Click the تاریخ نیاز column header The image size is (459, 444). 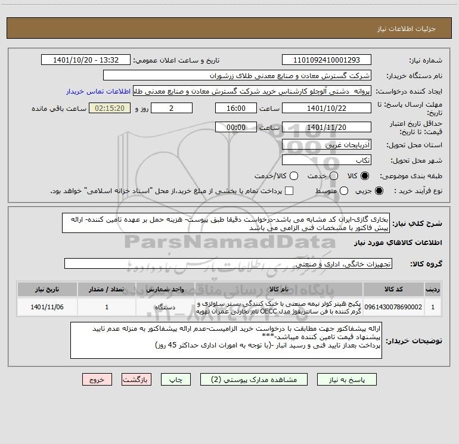[x=47, y=289]
